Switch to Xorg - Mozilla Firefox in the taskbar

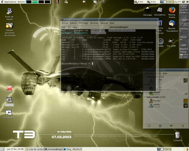[73, 149]
